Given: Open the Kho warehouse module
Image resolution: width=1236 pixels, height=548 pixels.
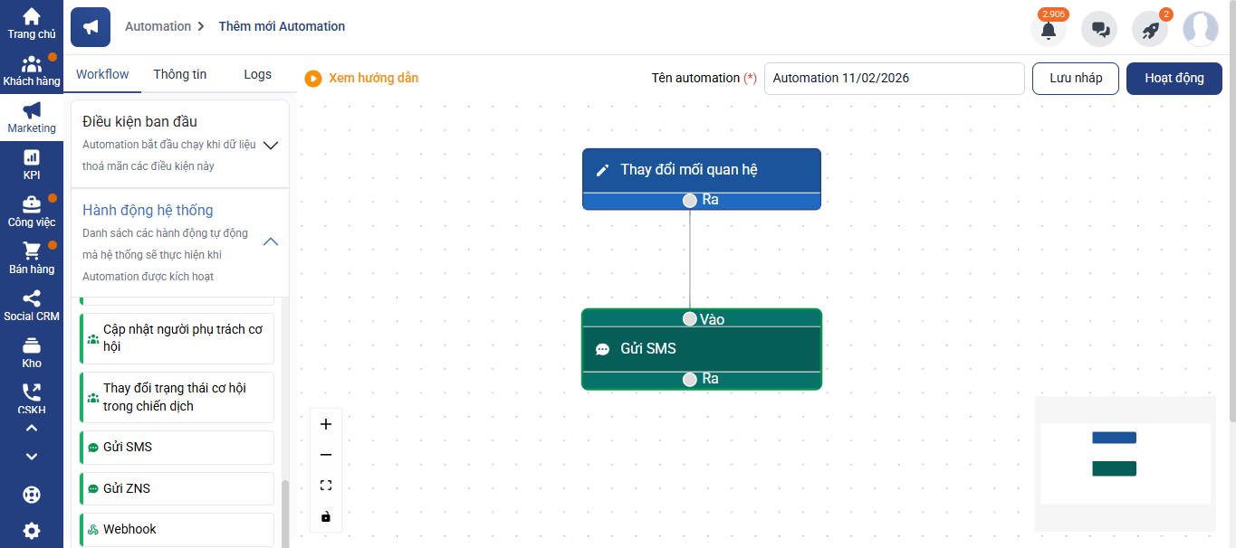Looking at the screenshot, I should click(x=32, y=353).
